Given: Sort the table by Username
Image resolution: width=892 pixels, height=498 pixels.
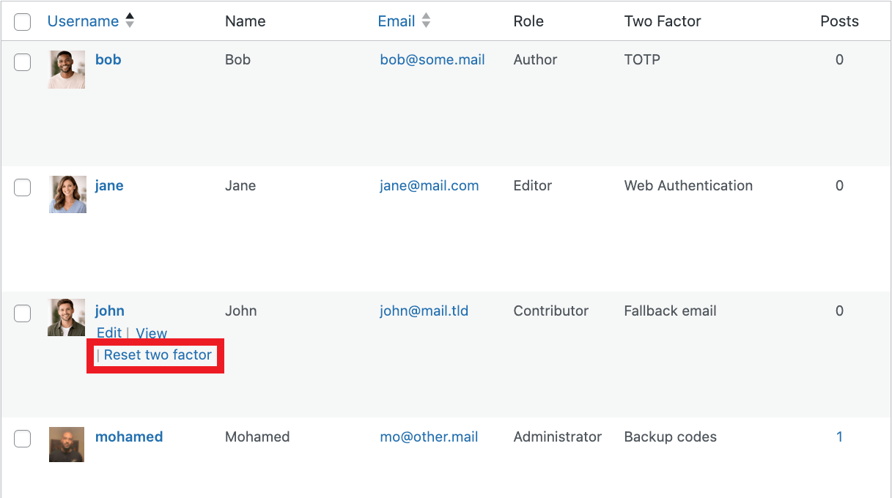Looking at the screenshot, I should [x=82, y=21].
